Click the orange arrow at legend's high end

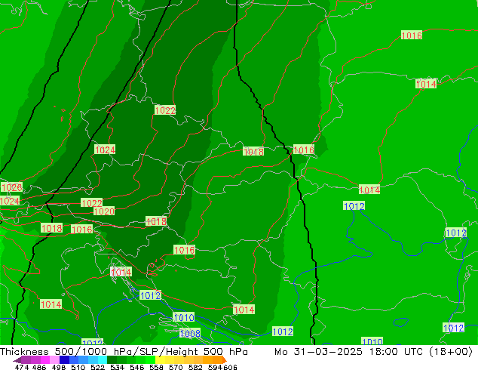tap(225, 360)
